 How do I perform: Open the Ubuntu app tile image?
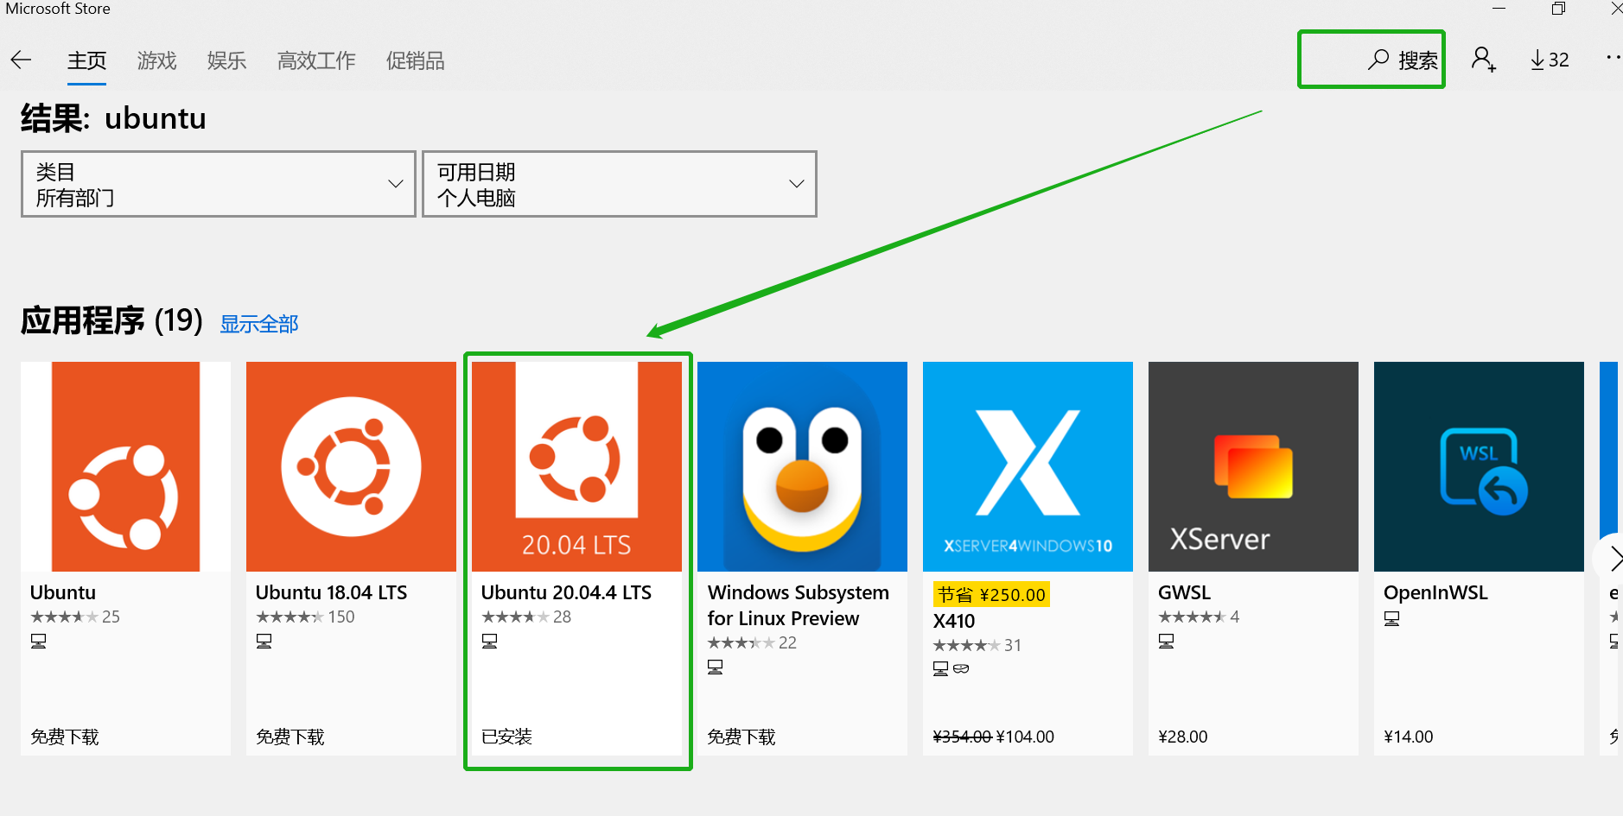pyautogui.click(x=125, y=466)
